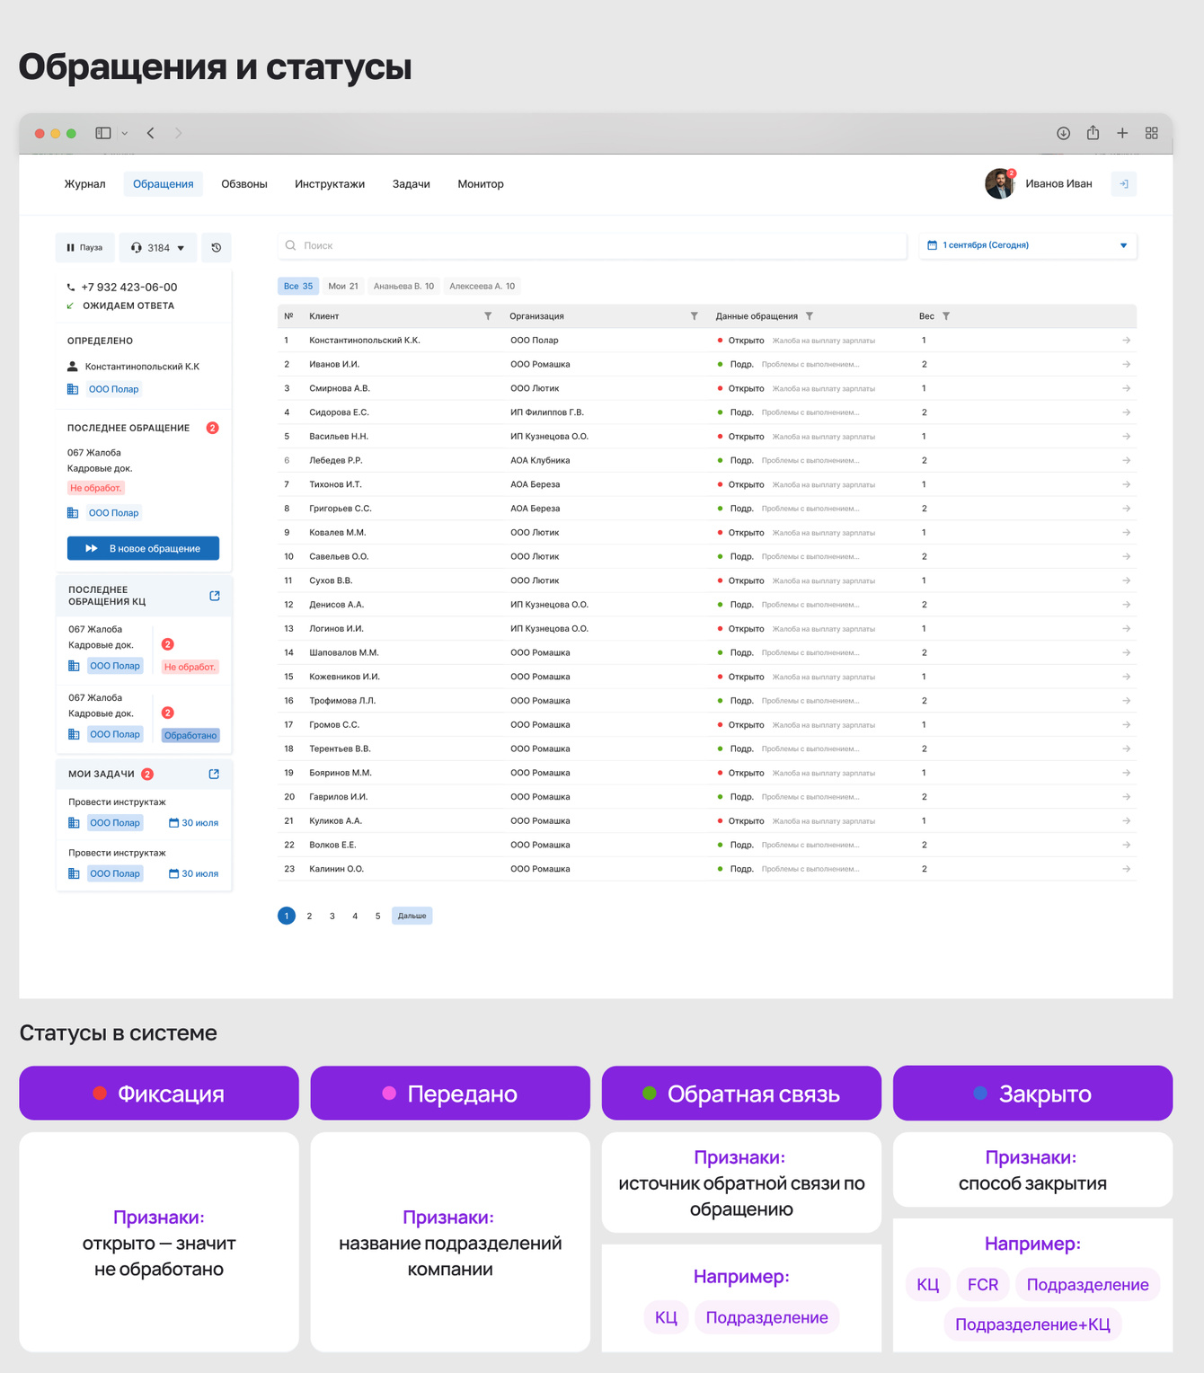Open Иванов Иван profile avatar
Screen dimensions: 1204x1373
pyautogui.click(x=999, y=183)
